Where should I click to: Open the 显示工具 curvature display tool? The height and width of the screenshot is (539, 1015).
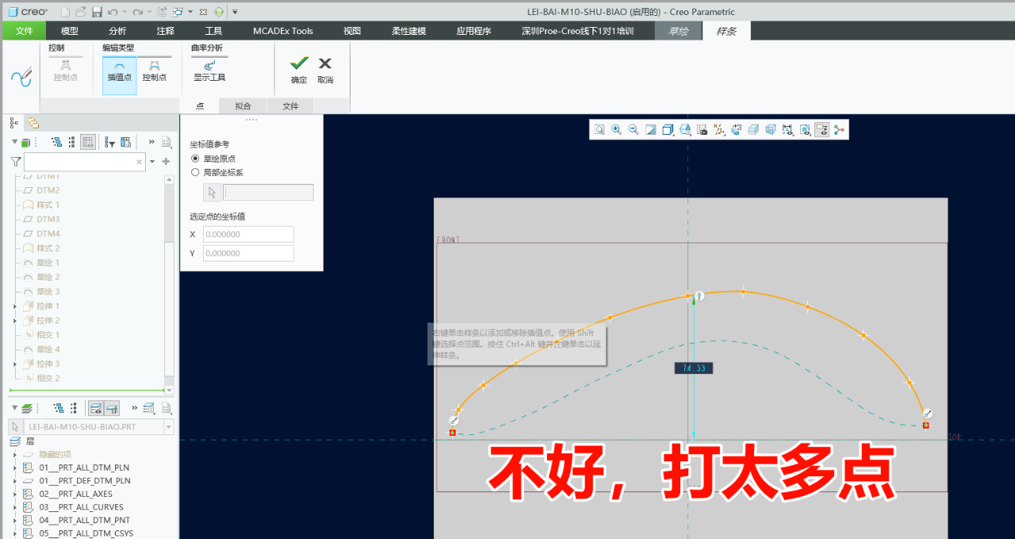(209, 71)
